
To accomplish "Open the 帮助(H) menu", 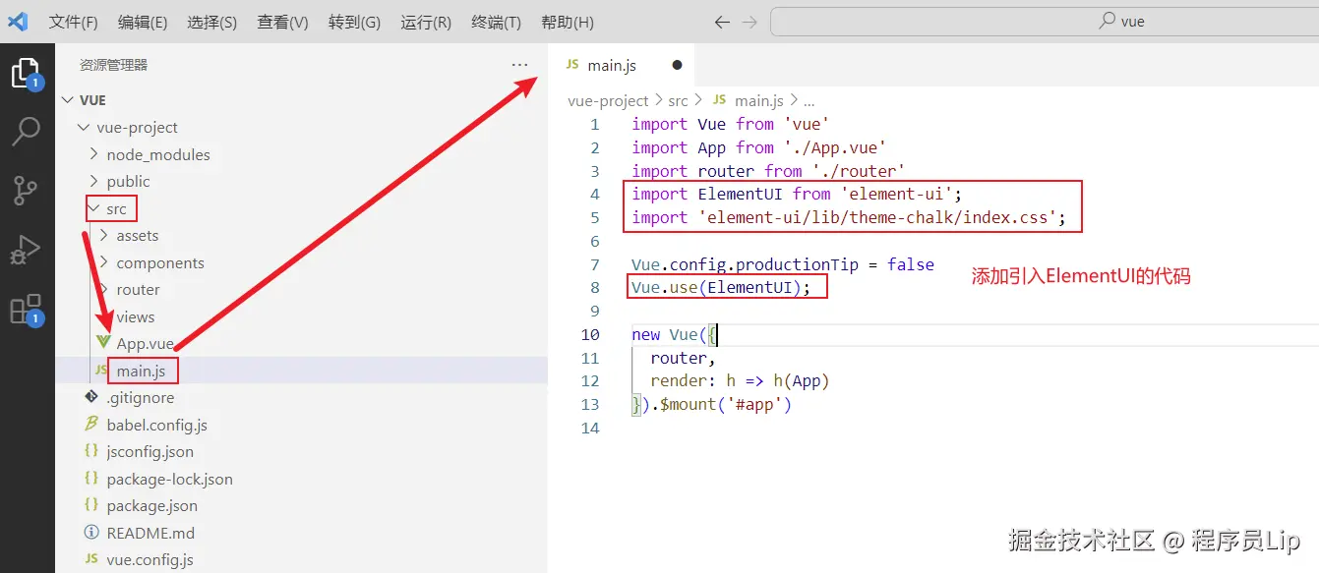I will 568,22.
